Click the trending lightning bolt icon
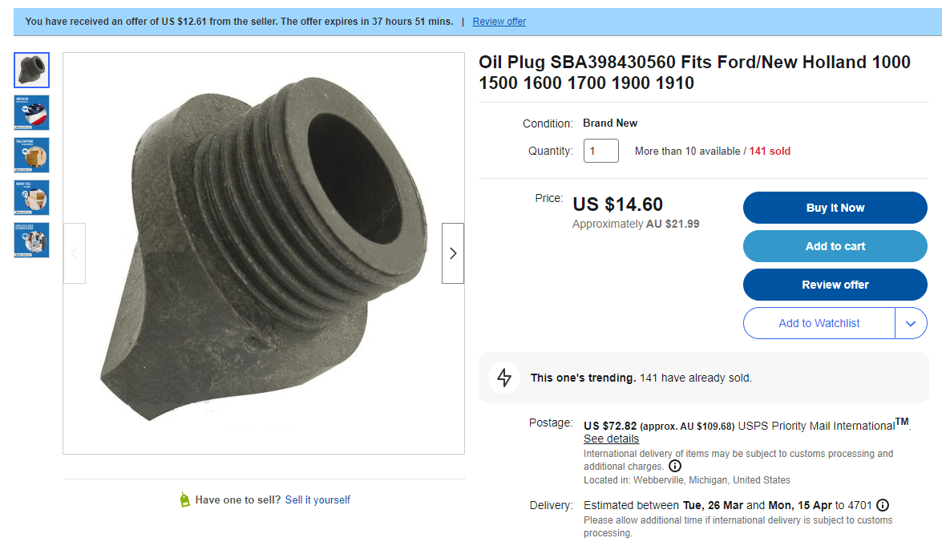This screenshot has height=550, width=942. [505, 378]
